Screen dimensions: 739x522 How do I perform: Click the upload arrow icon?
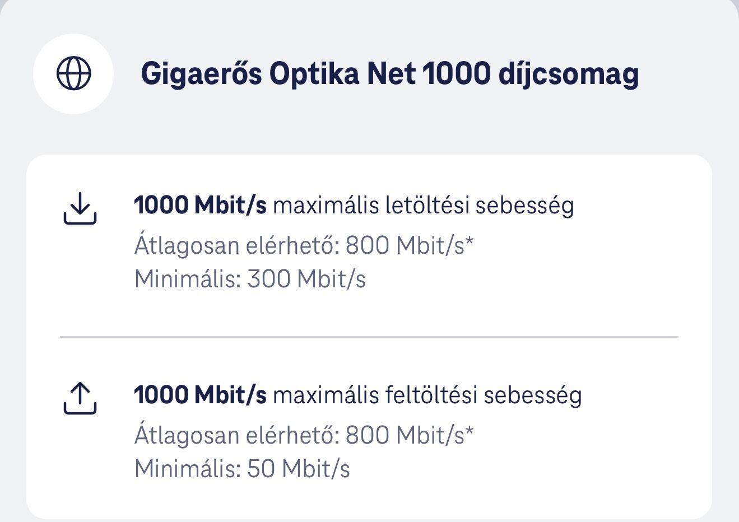click(x=80, y=398)
